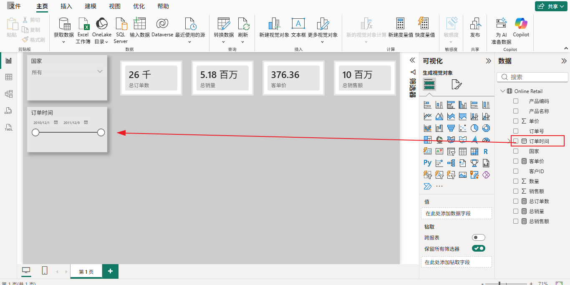The image size is (570, 285).
Task: Switch to the 视图 ribbon tab
Action: click(x=115, y=6)
